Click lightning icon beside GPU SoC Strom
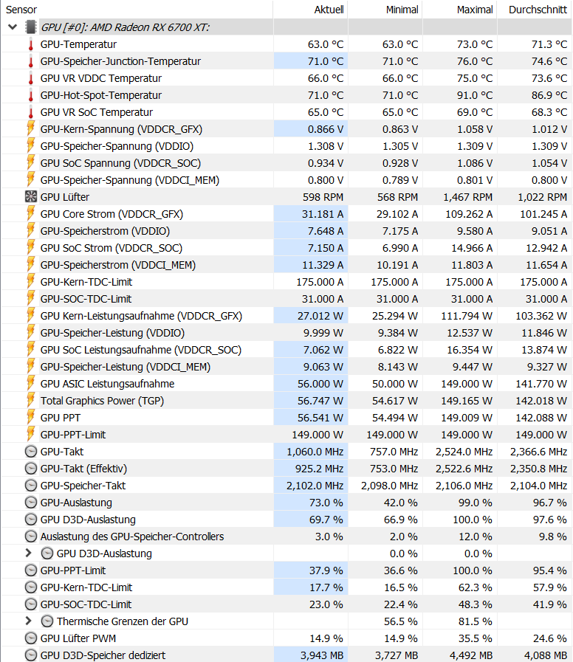The width and height of the screenshot is (573, 662). (30, 247)
